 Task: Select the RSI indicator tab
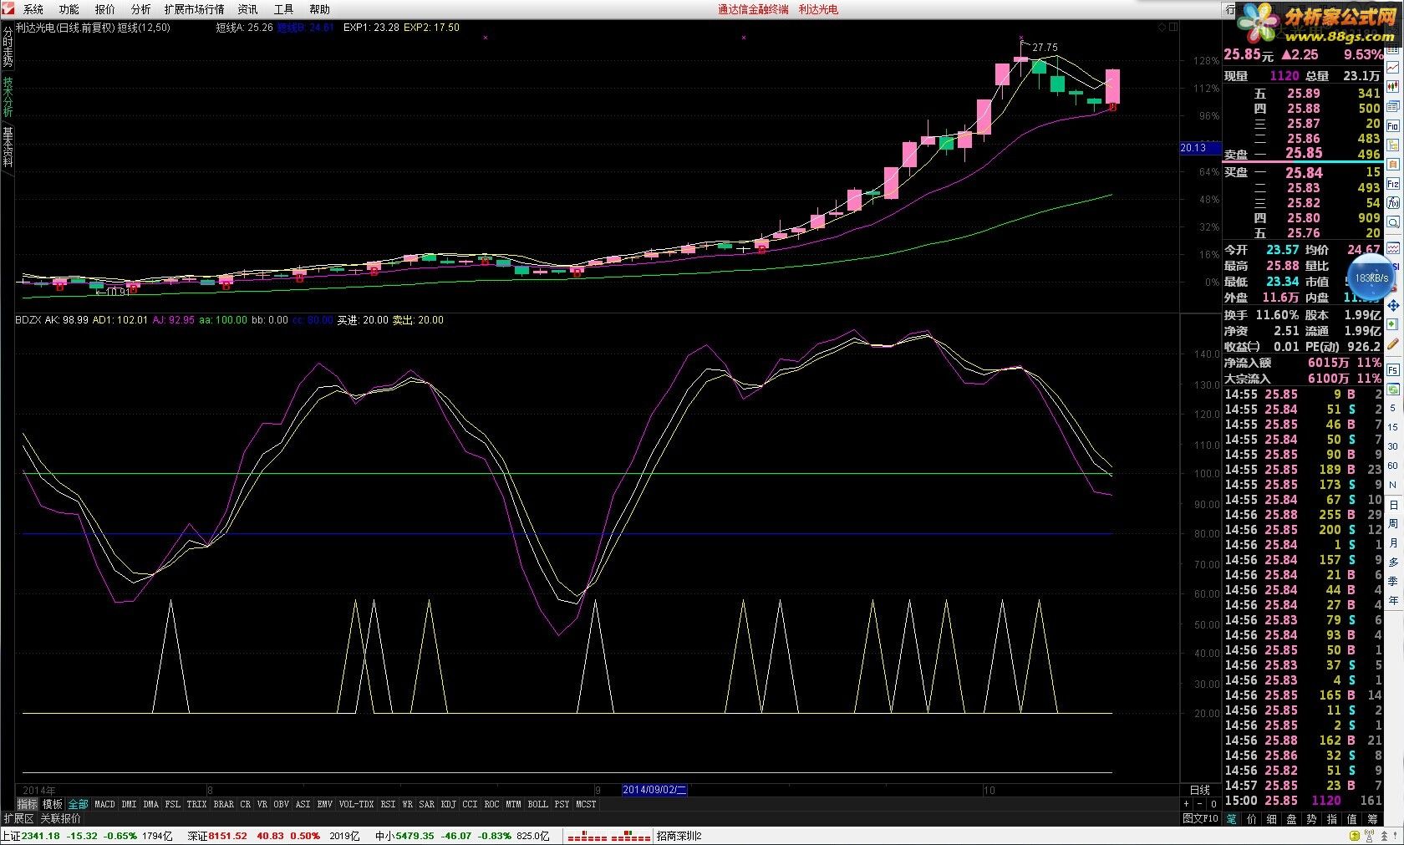(x=389, y=804)
